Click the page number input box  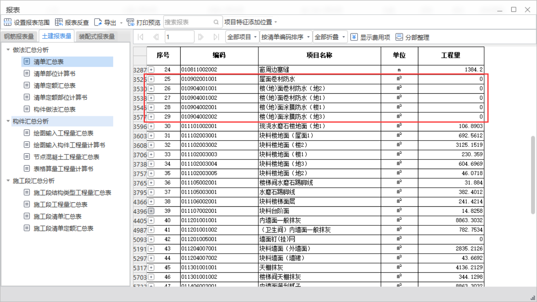pos(179,37)
